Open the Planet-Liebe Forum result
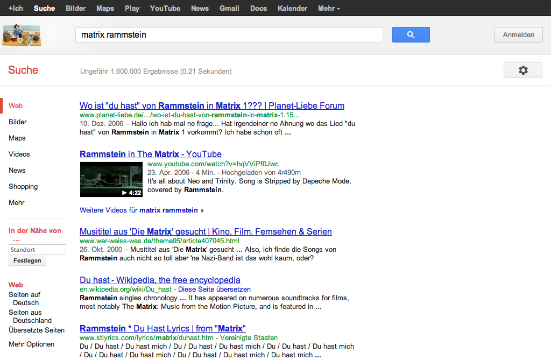The width and height of the screenshot is (551, 360). [212, 105]
